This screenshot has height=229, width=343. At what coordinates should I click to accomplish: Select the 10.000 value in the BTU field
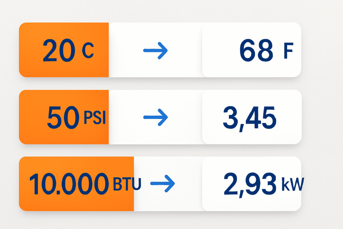pyautogui.click(x=69, y=184)
